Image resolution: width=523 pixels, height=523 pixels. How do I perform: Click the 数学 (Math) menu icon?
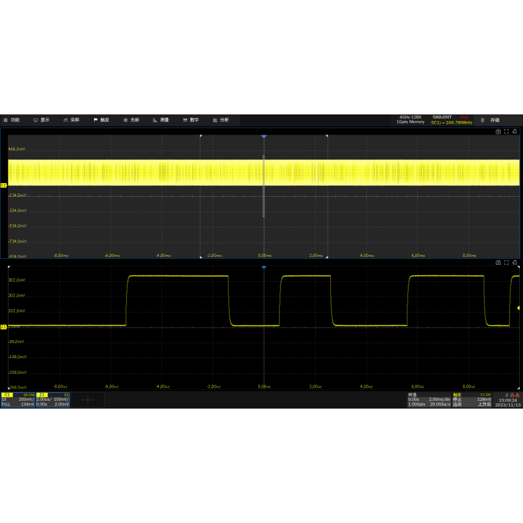186,120
